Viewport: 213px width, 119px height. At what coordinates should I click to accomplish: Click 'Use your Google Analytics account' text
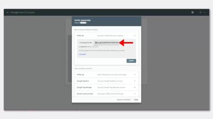point(110,81)
